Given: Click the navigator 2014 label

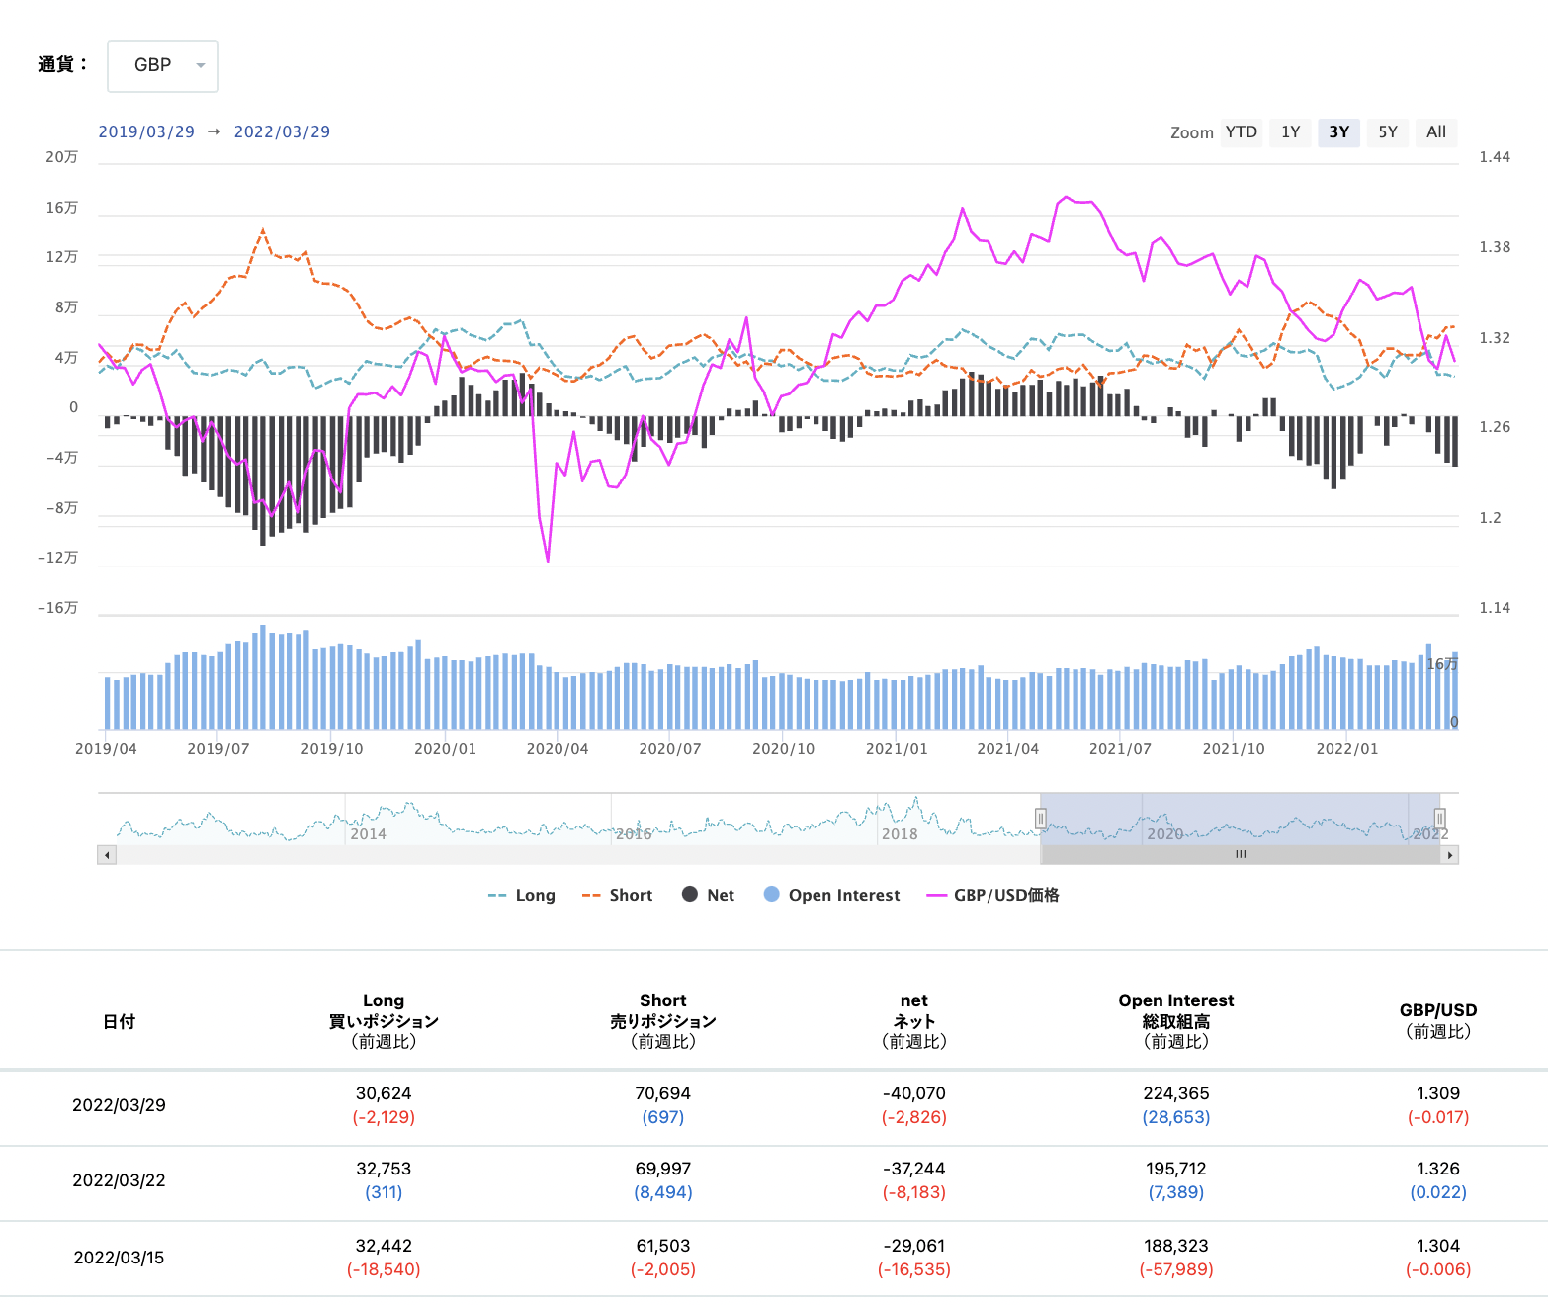Looking at the screenshot, I should (x=368, y=834).
